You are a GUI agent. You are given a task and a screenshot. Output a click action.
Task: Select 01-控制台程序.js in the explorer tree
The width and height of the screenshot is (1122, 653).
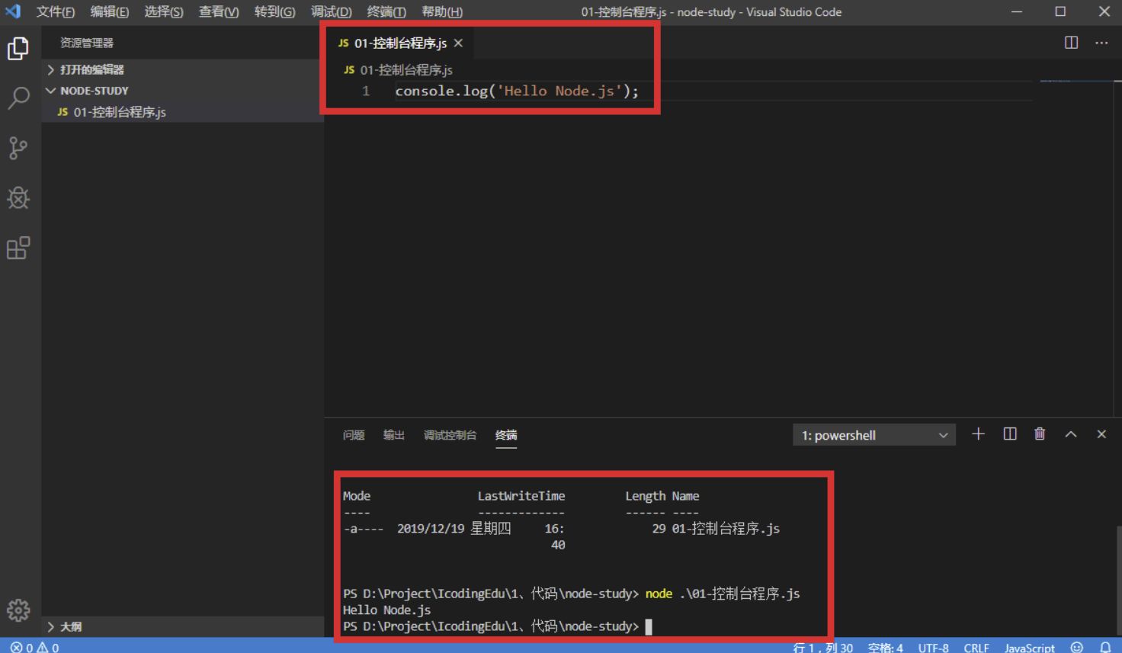183,112
